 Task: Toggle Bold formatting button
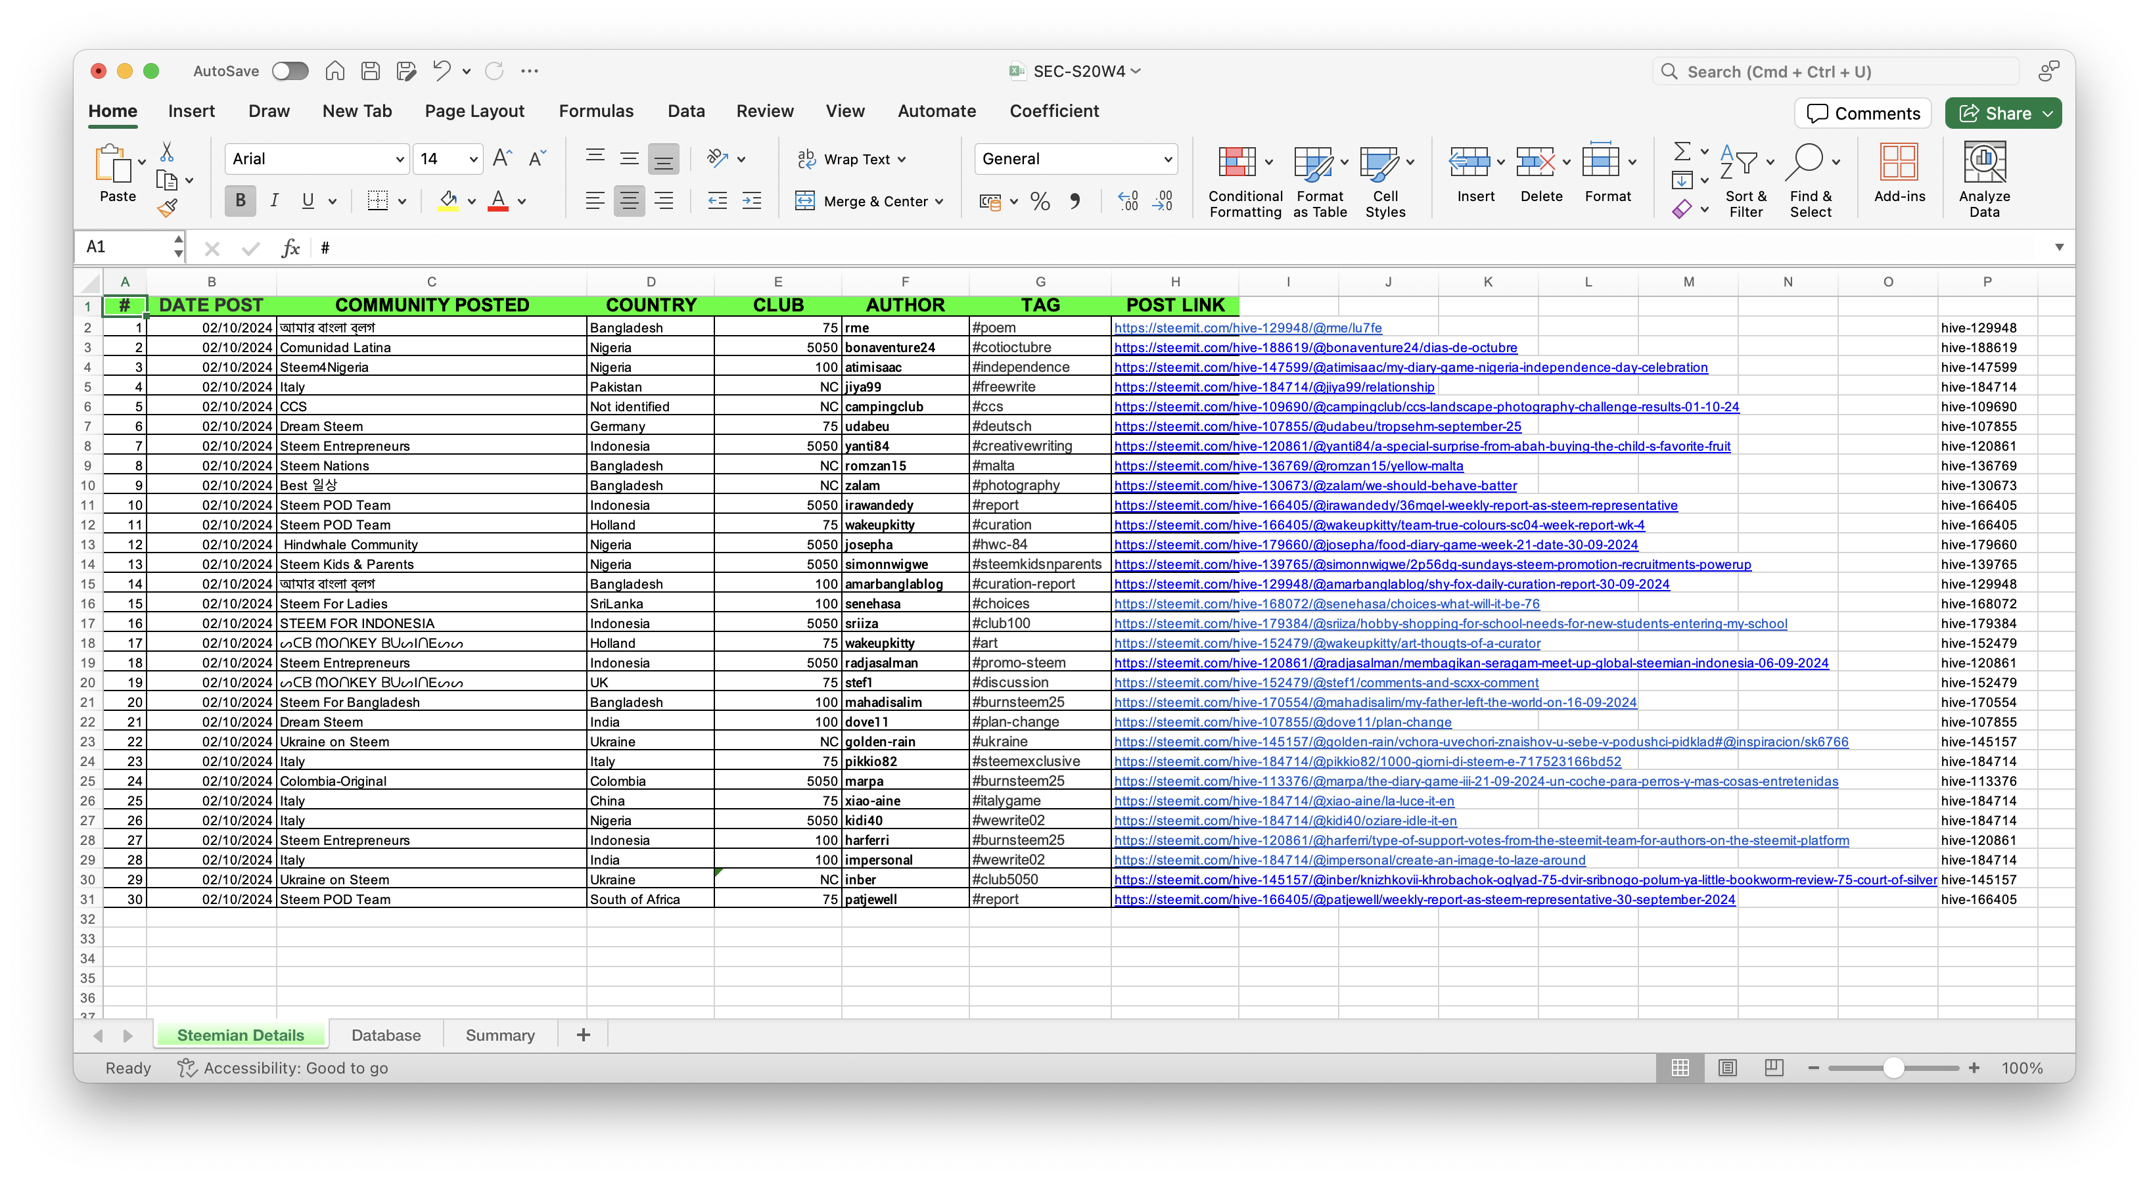(241, 201)
